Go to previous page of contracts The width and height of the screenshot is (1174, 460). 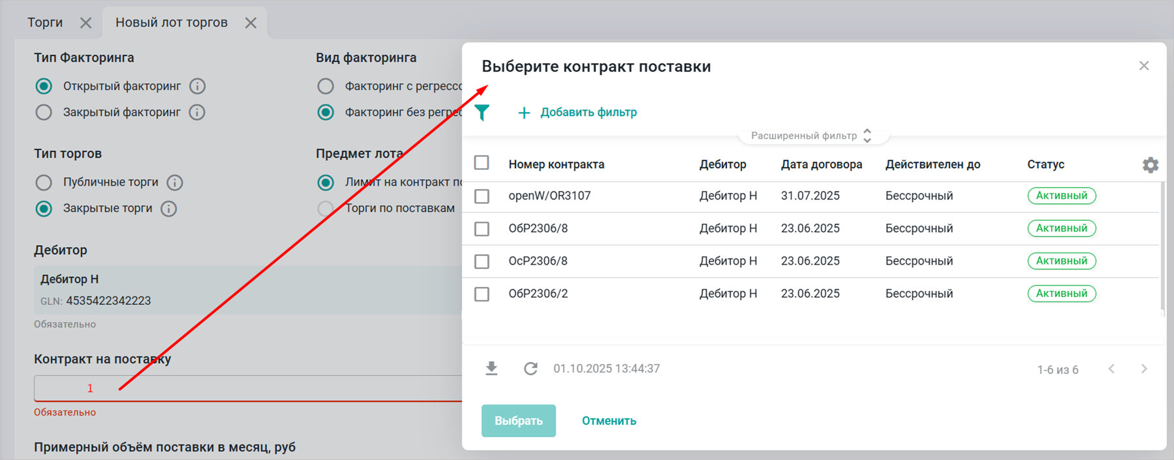coord(1111,369)
